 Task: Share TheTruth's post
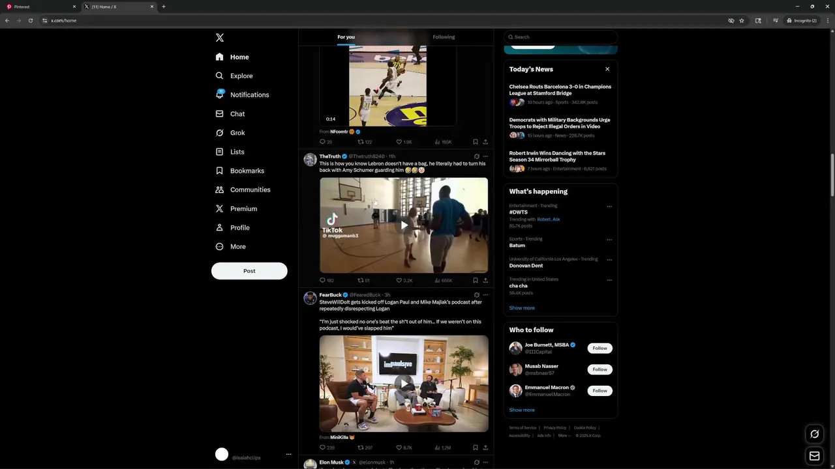(485, 280)
